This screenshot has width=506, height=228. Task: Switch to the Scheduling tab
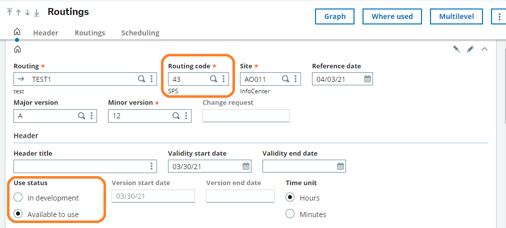(x=140, y=33)
